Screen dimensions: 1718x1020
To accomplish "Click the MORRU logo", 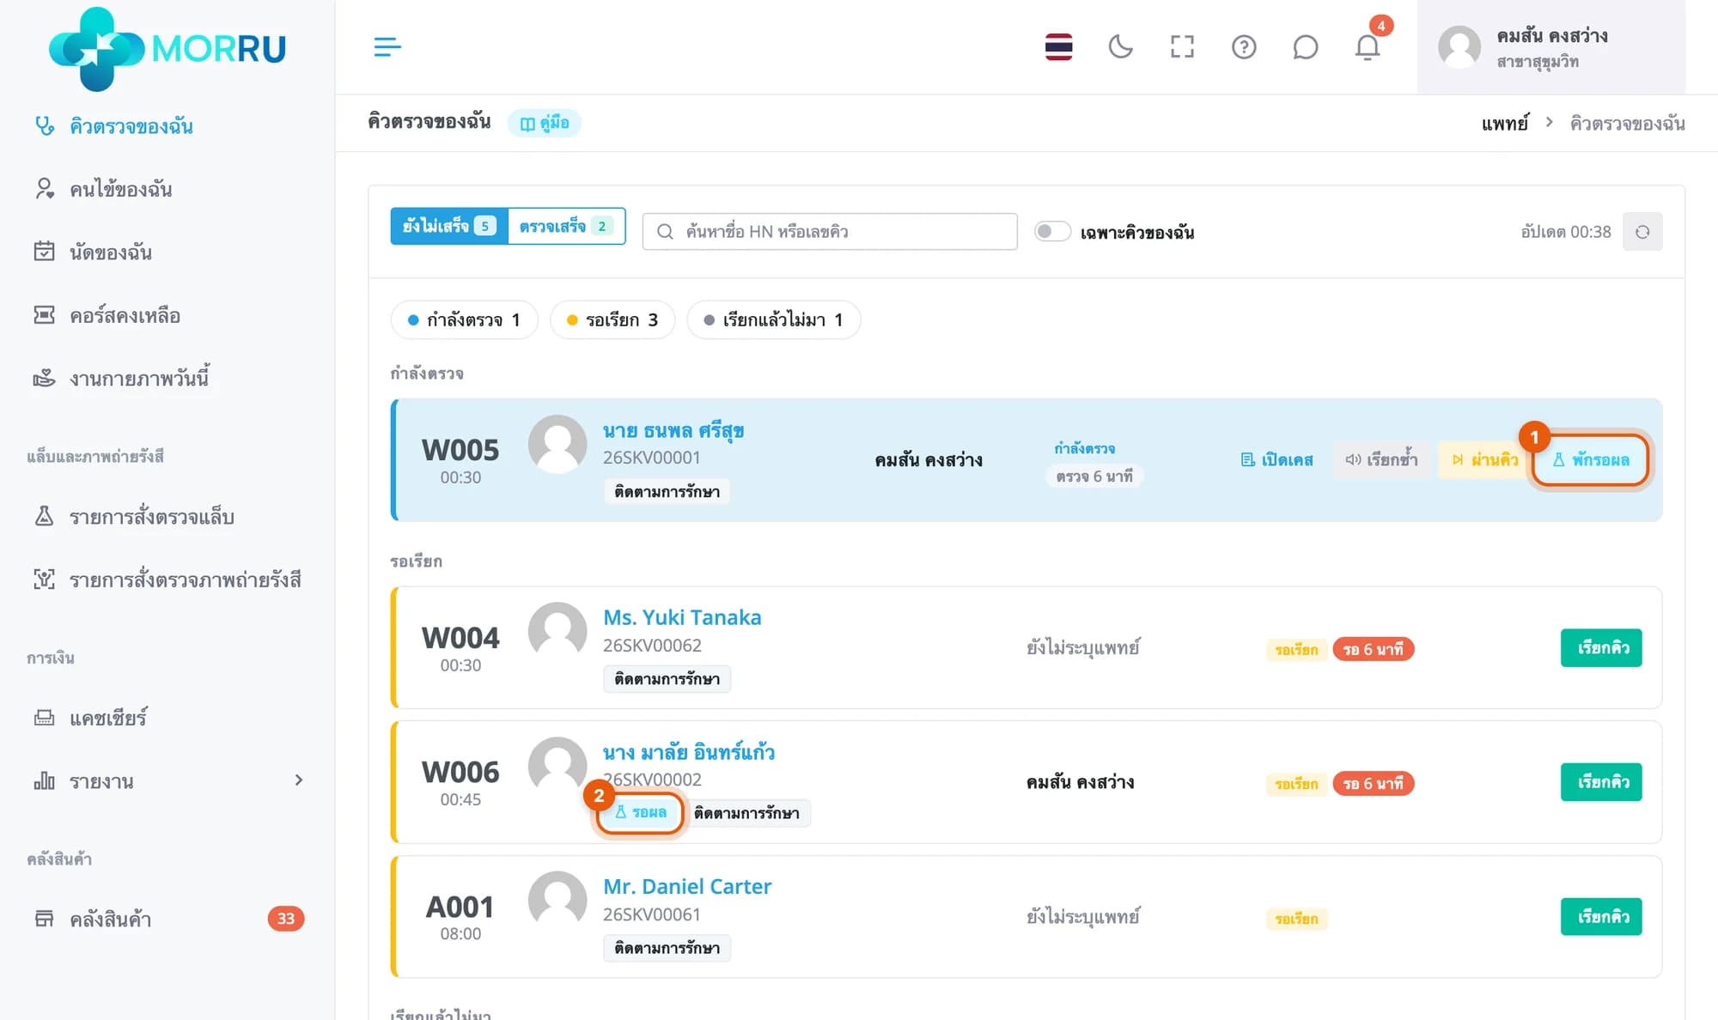I will tap(168, 49).
